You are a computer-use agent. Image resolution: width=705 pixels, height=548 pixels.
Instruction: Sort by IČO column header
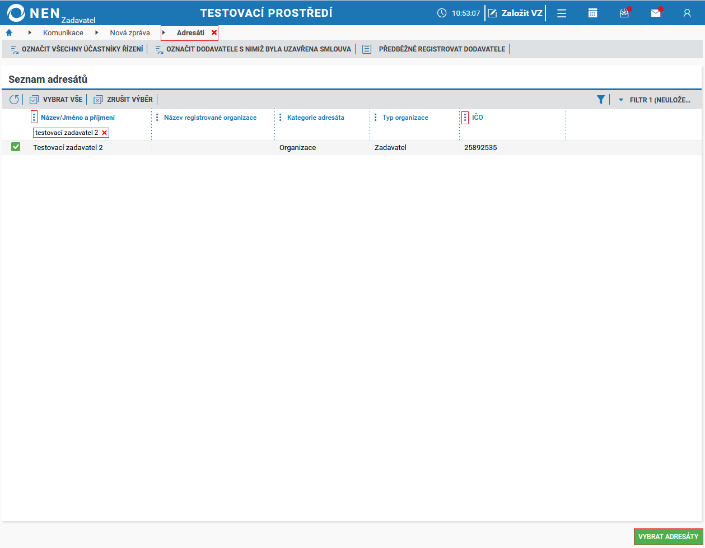click(x=478, y=118)
